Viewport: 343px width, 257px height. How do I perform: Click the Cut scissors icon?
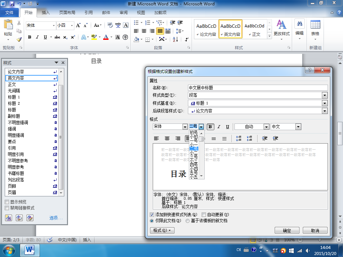point(19,23)
